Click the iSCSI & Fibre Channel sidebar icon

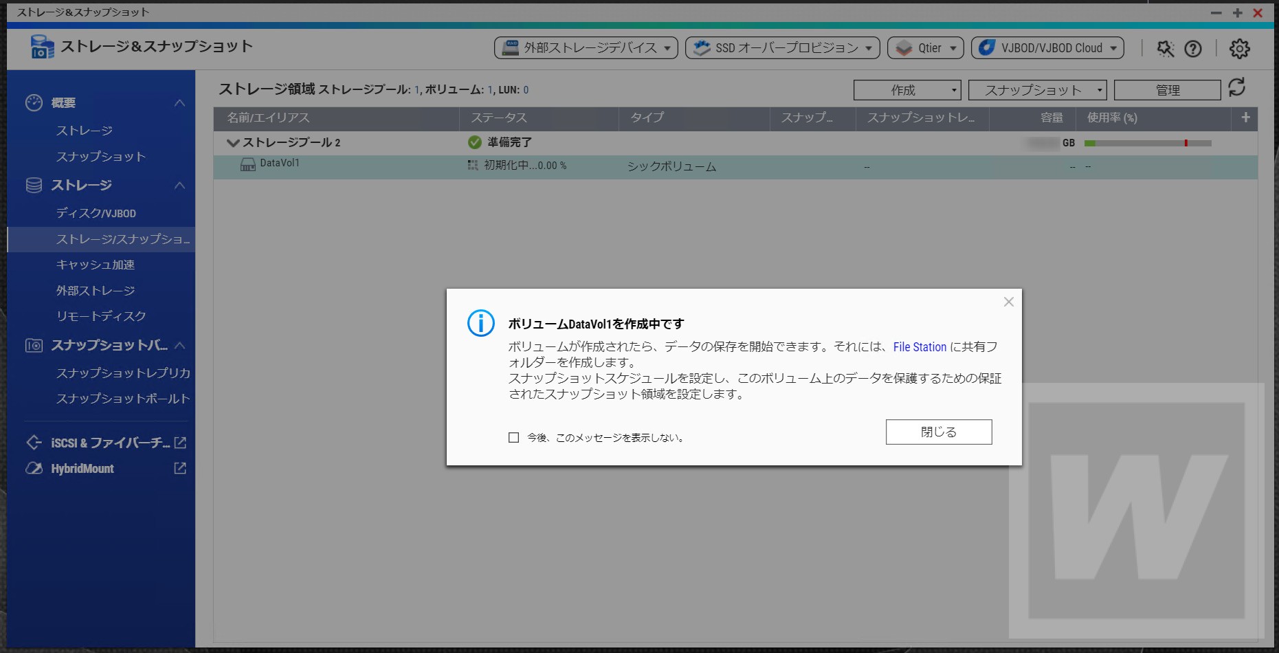(34, 442)
